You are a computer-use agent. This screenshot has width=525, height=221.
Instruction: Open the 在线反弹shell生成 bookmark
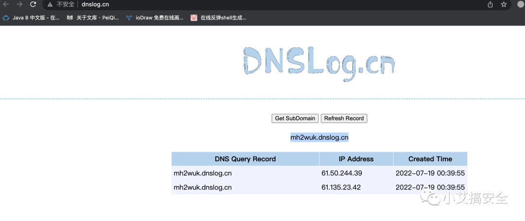218,18
